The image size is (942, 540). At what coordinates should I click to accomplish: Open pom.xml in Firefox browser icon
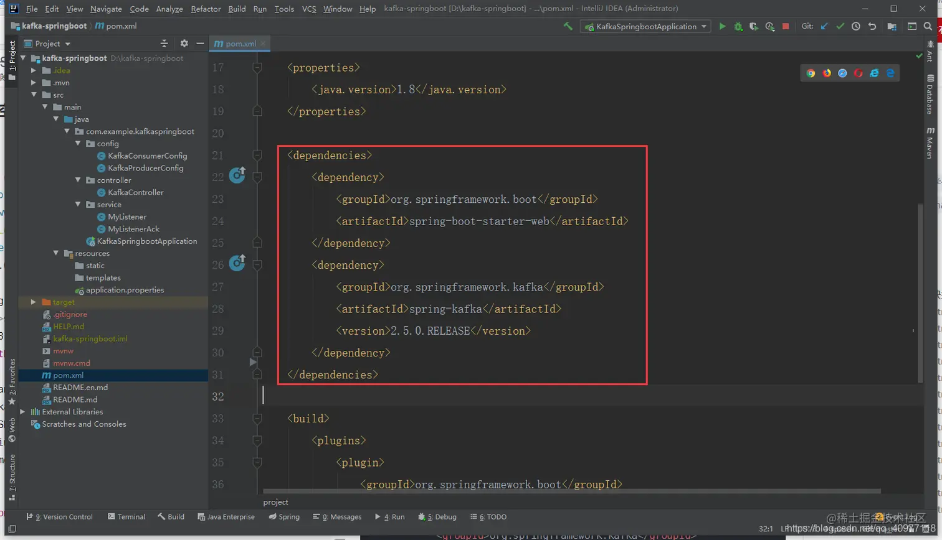tap(827, 73)
